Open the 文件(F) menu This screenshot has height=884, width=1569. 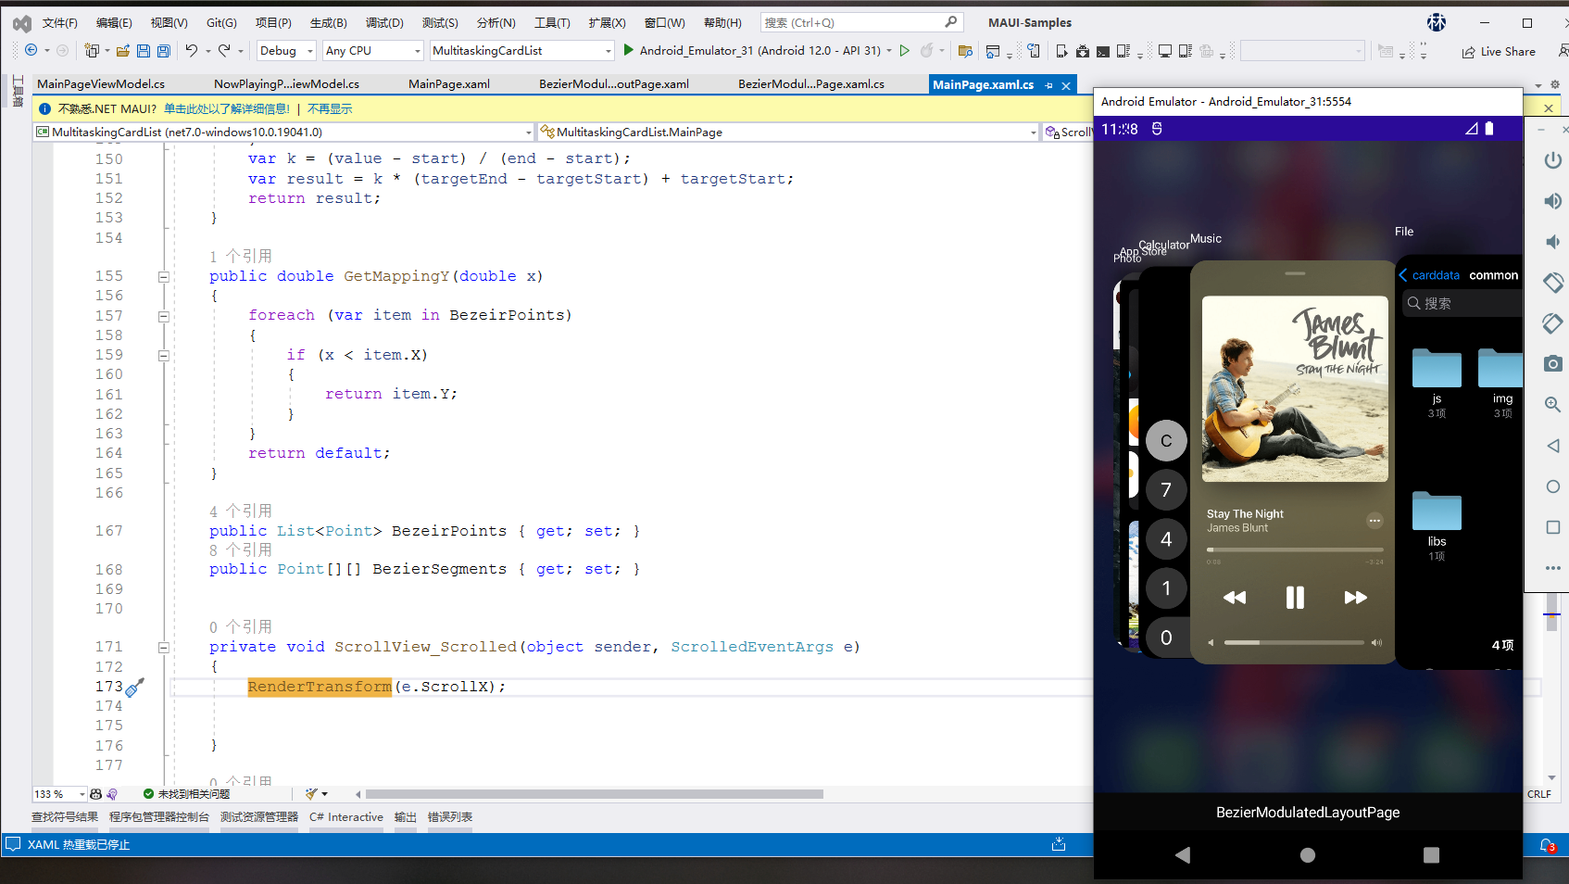coord(60,22)
